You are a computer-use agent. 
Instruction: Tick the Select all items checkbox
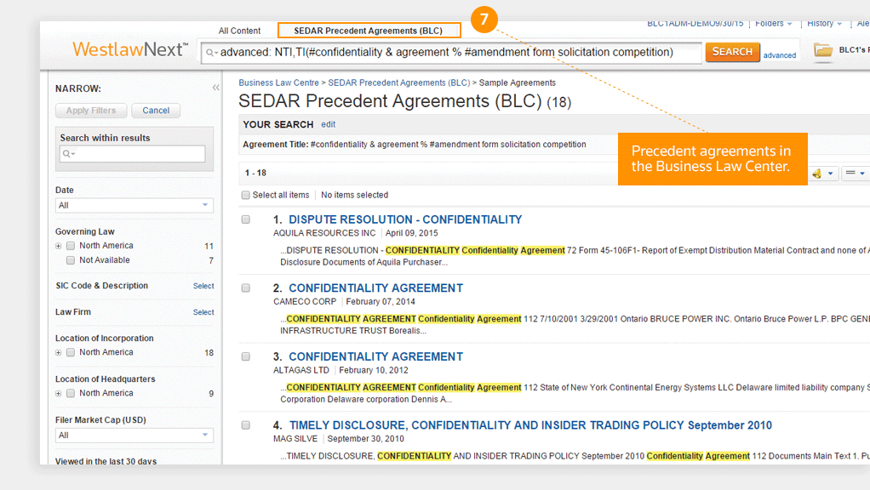pos(246,195)
